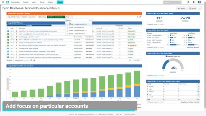
Task: Click the issue type icon for BC-19
Action: pyautogui.click(x=8, y=31)
